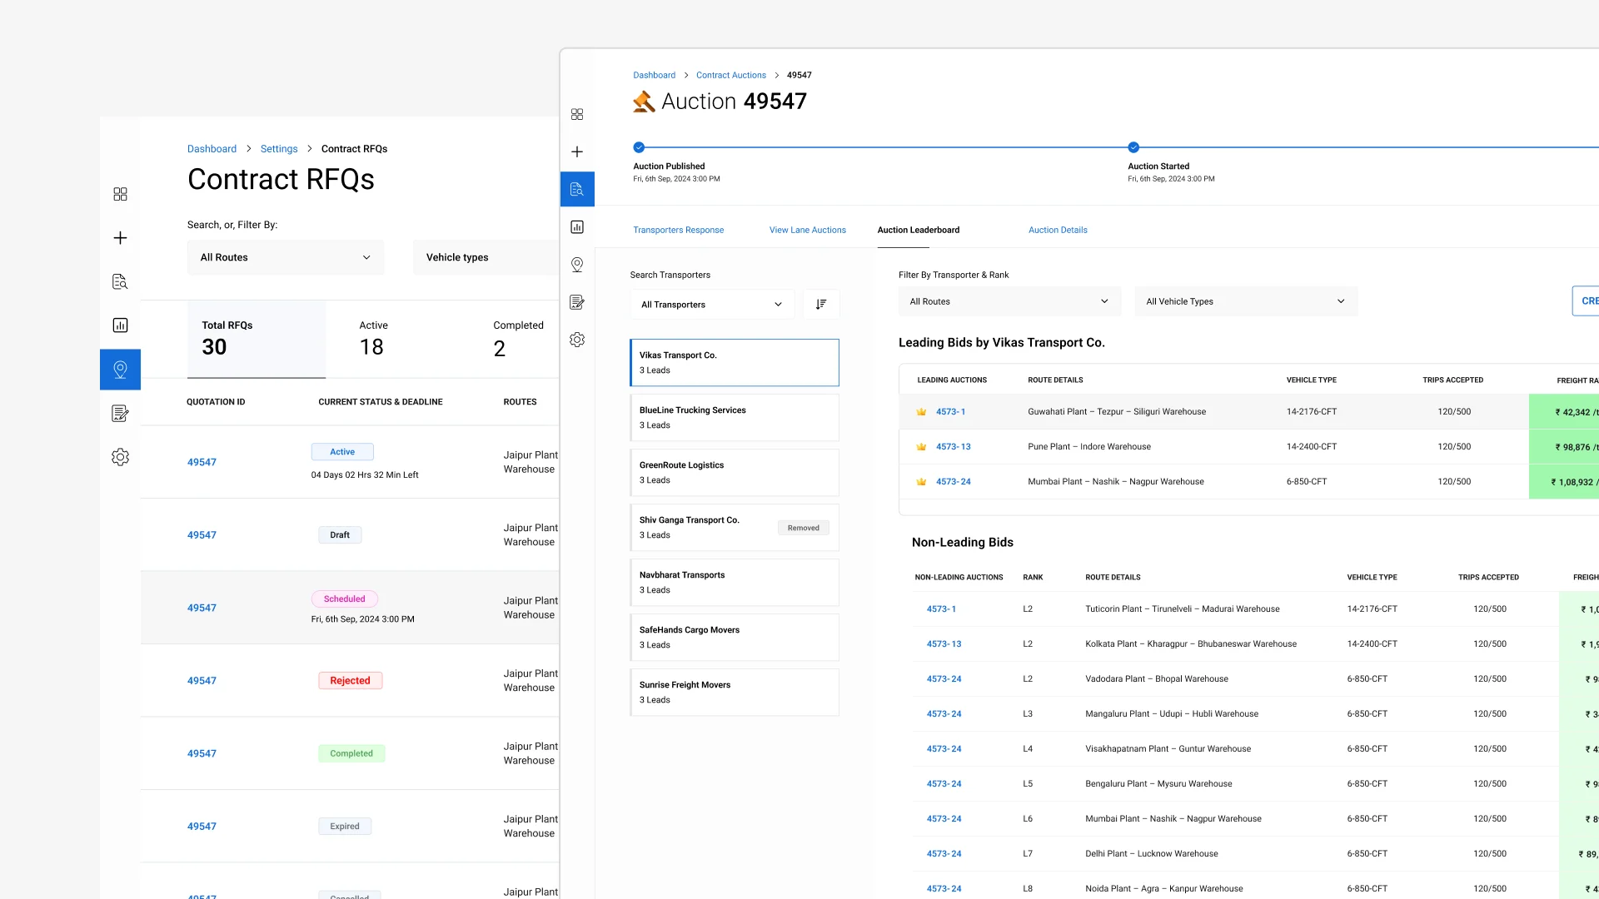Open location pin icon in Auction window sidebar
This screenshot has width=1599, height=899.
pyautogui.click(x=577, y=265)
